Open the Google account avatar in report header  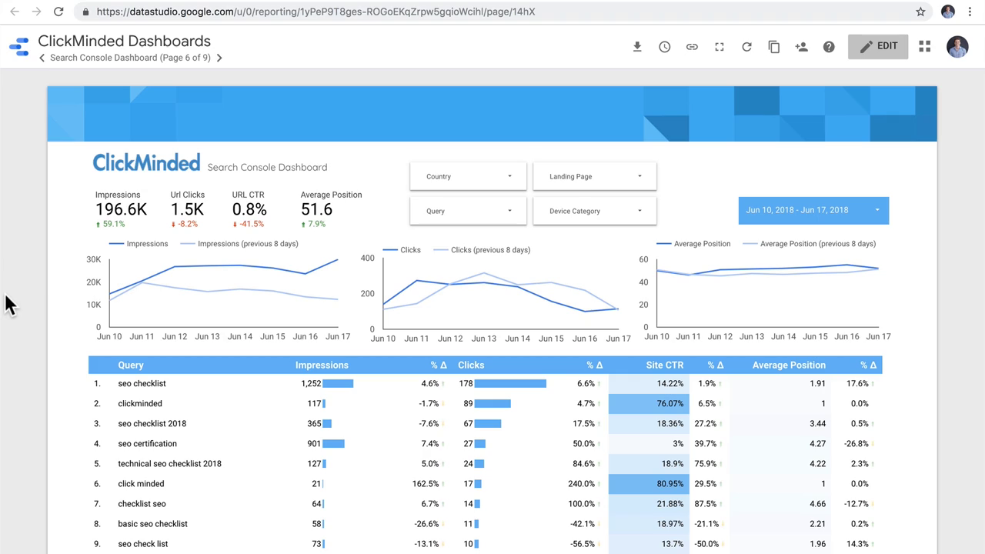coord(957,46)
